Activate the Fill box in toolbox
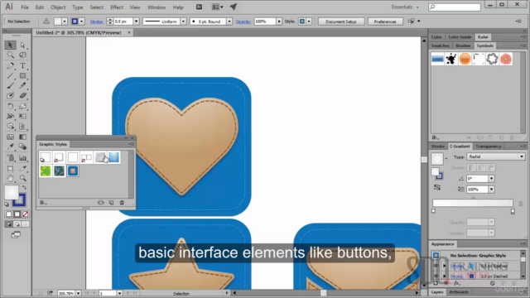 coord(11,192)
